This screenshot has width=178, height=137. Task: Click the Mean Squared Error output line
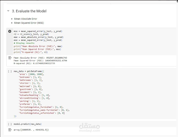[40, 60]
